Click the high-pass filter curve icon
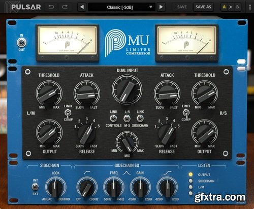 (87, 172)
